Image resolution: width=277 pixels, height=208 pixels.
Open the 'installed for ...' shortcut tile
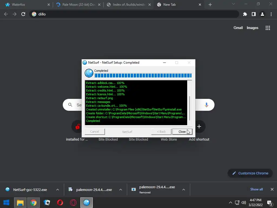[77, 131]
